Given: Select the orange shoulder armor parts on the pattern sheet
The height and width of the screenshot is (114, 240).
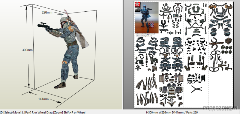Looking at the screenshot, I should [220, 6].
